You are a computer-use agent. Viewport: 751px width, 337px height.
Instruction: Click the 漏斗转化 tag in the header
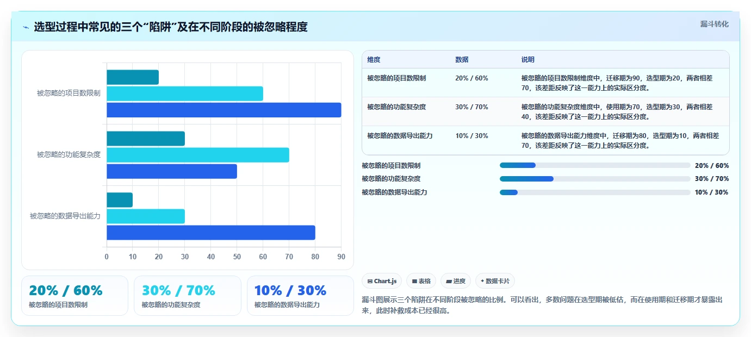coord(714,24)
